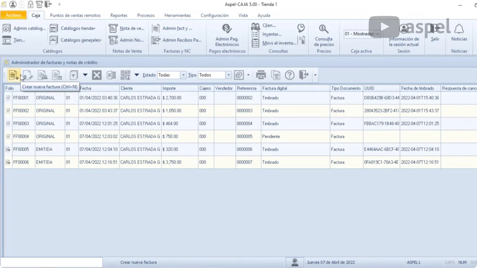Viewport: 477px width, 268px height.
Task: Click the user profile icon in title bar
Action: [x=13, y=4]
